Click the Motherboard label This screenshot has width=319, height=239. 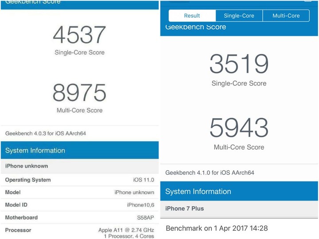[21, 218]
